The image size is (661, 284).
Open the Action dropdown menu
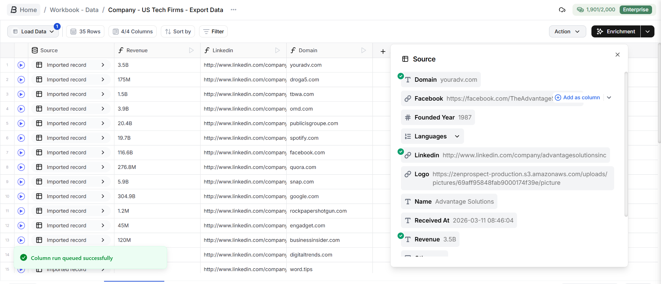click(567, 32)
